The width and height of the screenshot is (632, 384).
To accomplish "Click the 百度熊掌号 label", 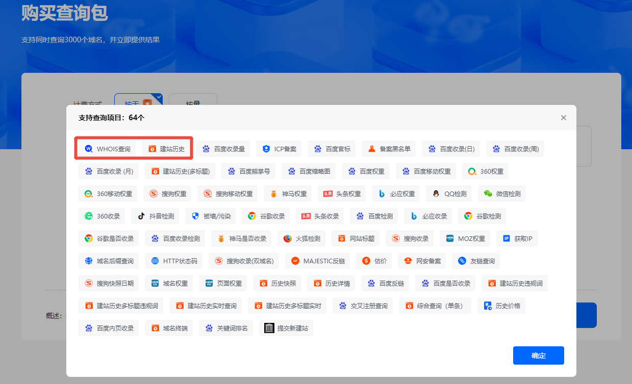I will [x=255, y=172].
